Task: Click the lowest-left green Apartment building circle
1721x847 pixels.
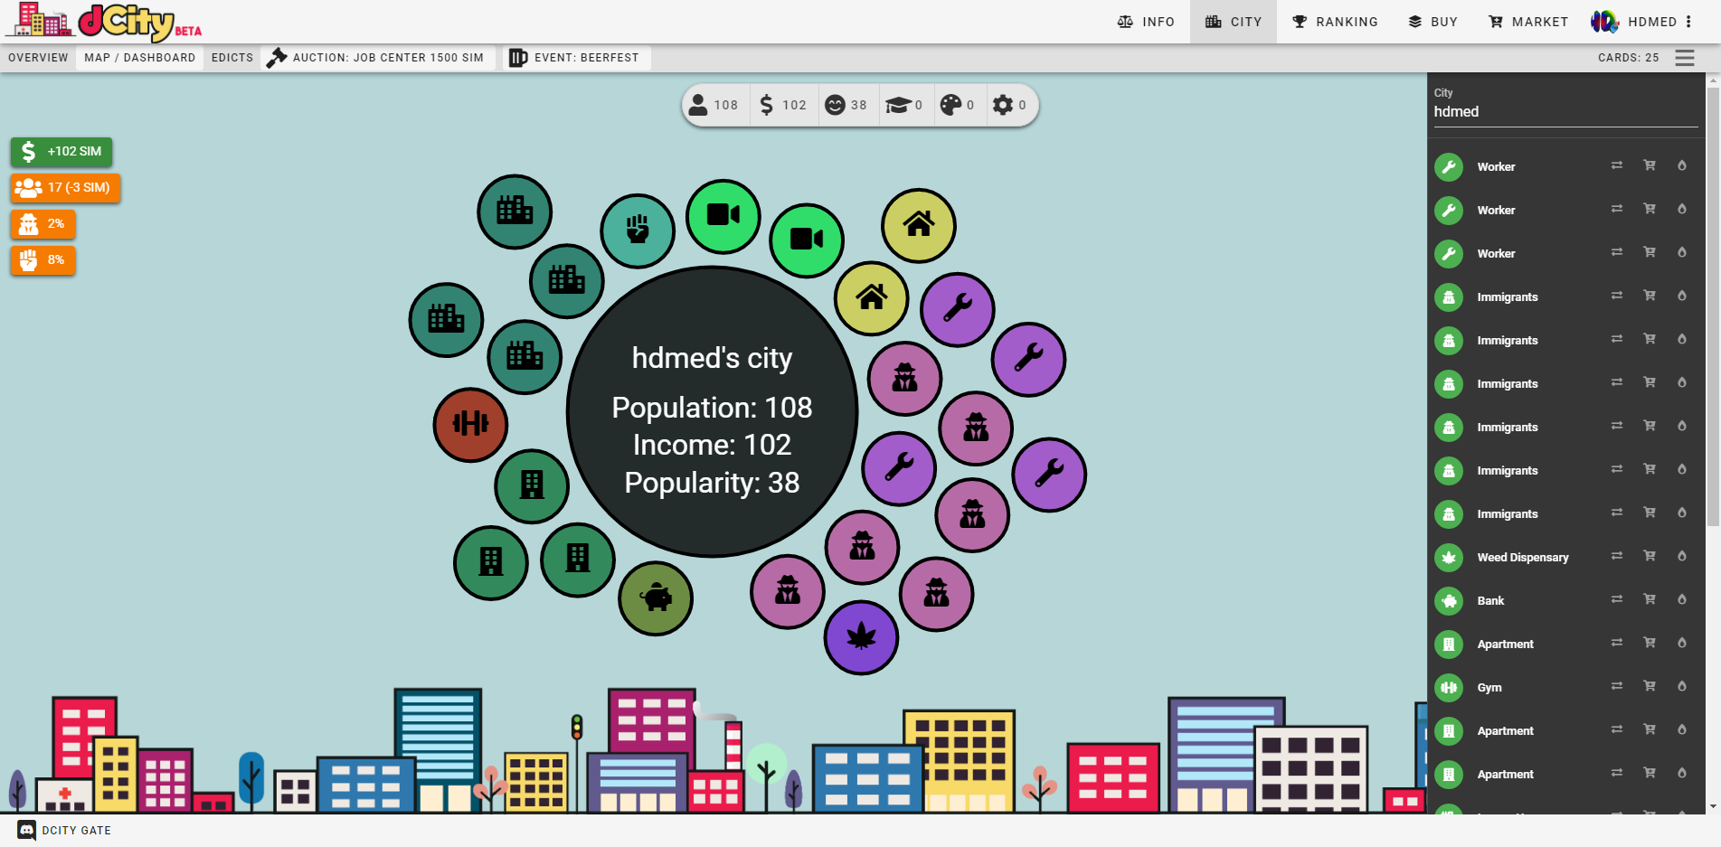Action: click(x=491, y=563)
